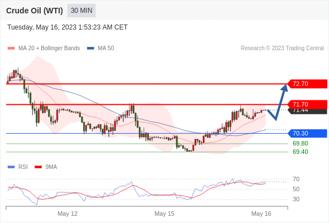This screenshot has height=223, width=329.
Task: Click the 30 MIN timeframe badge
Action: [x=81, y=11]
